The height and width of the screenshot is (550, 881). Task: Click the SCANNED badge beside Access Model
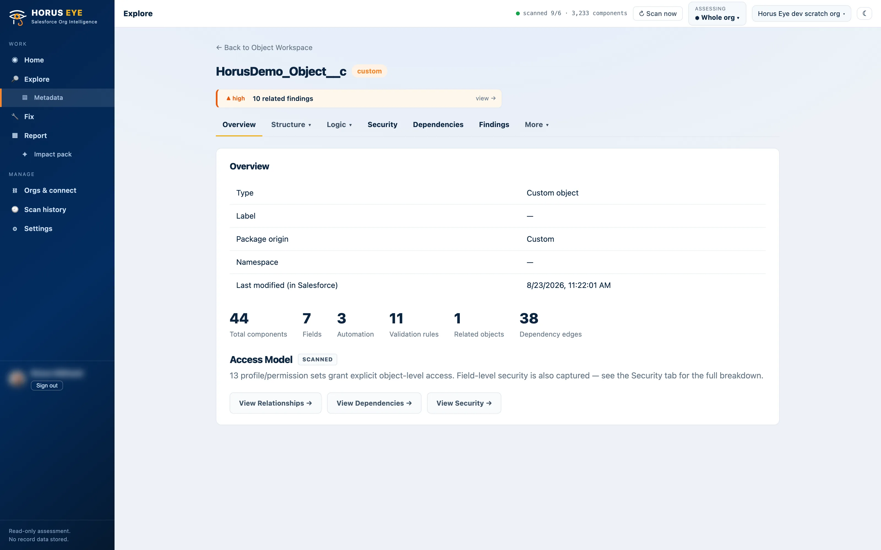coord(317,359)
